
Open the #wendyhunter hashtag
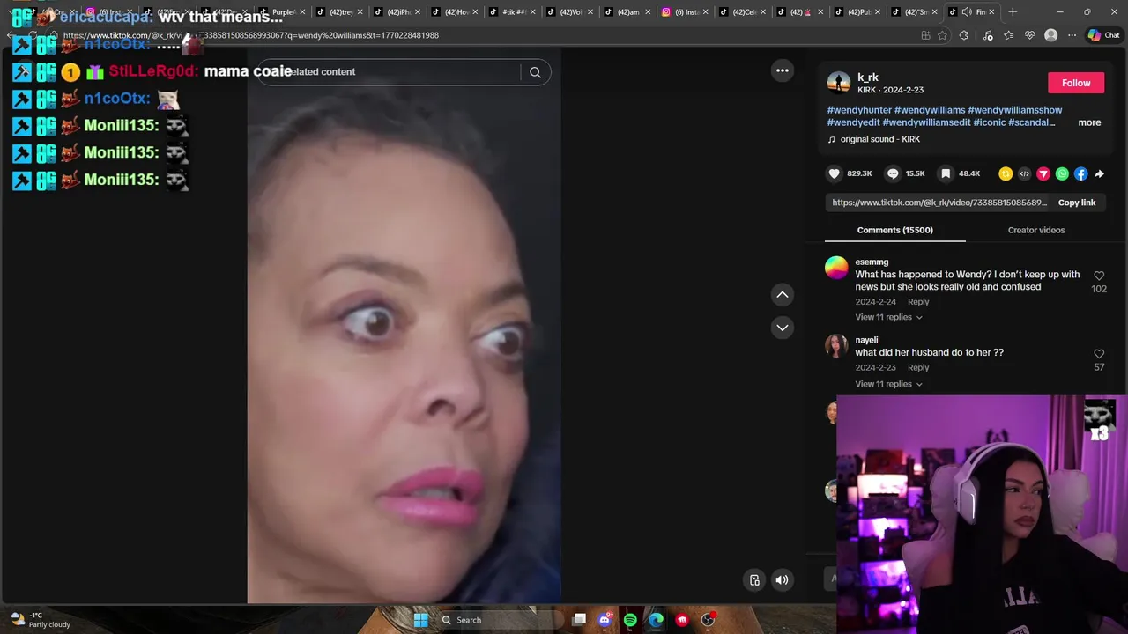[859, 110]
